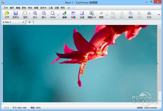Click the 裁剪 crop icon
This screenshot has width=163, height=111.
coord(113,15)
